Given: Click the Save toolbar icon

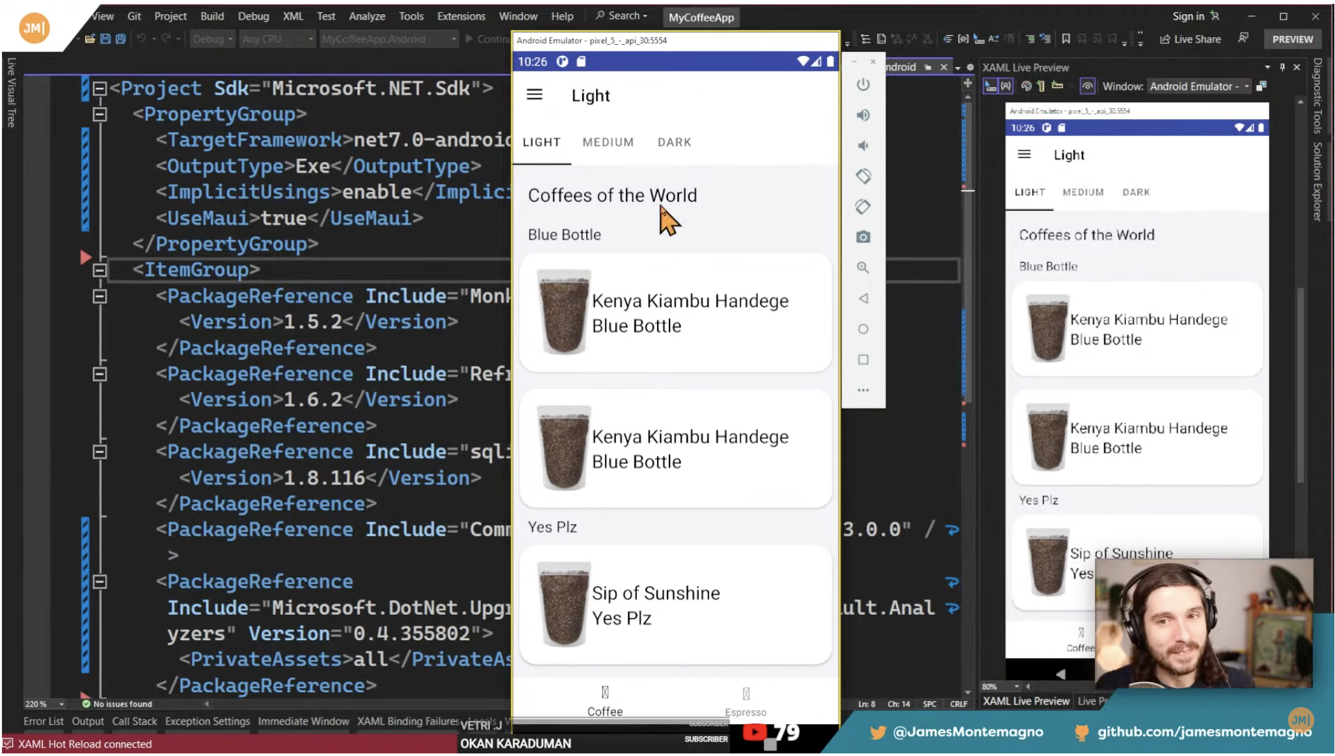Looking at the screenshot, I should (x=105, y=39).
